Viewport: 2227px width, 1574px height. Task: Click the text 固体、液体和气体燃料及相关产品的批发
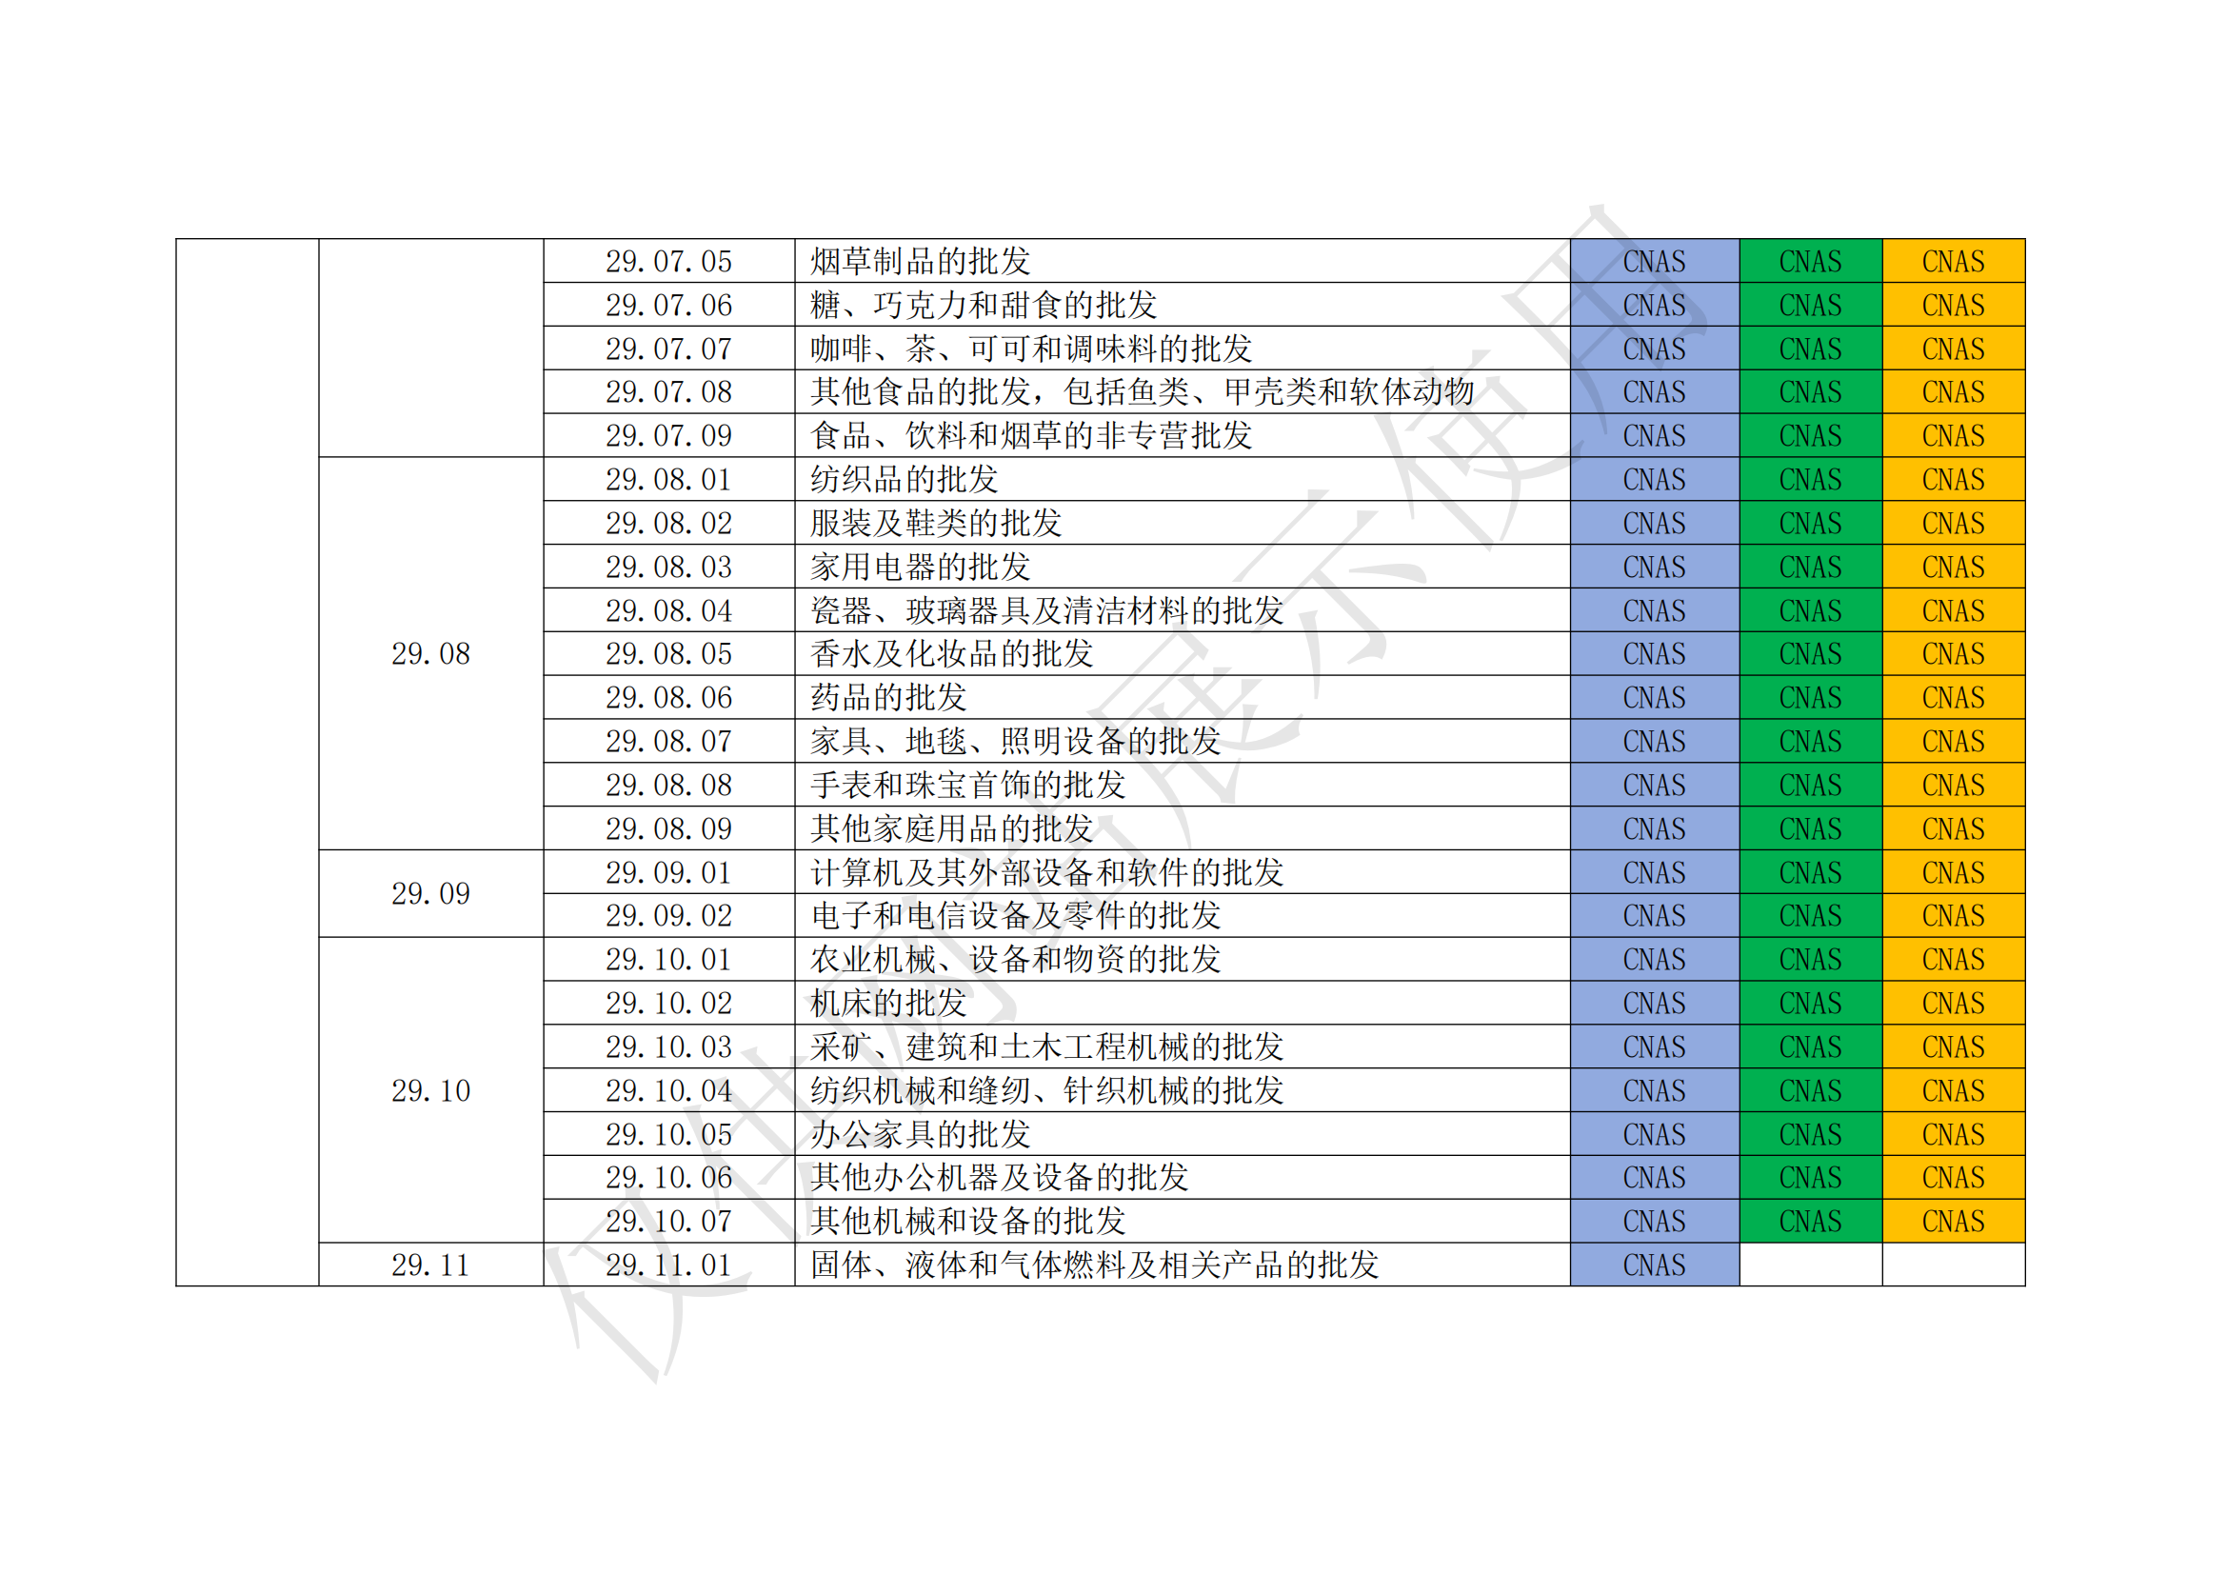1094,1265
